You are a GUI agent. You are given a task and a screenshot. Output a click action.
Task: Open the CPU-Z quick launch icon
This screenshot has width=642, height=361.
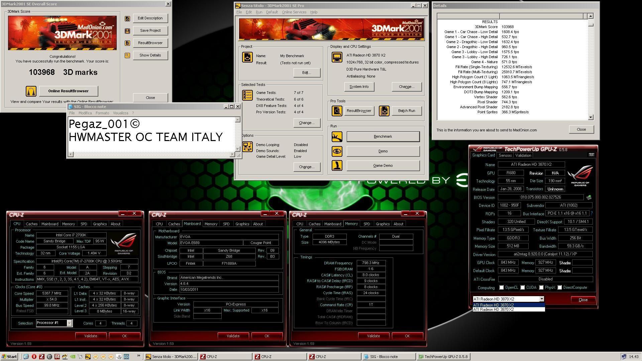(41, 357)
